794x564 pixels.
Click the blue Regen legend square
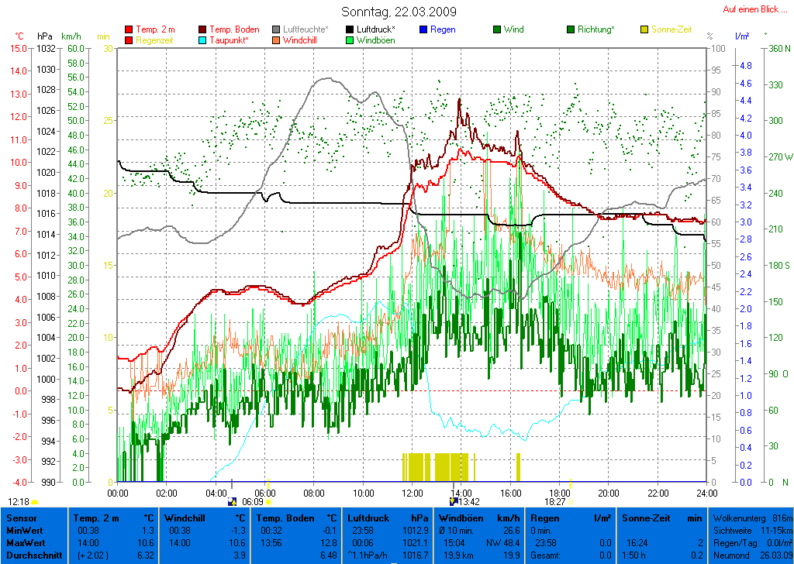[423, 30]
